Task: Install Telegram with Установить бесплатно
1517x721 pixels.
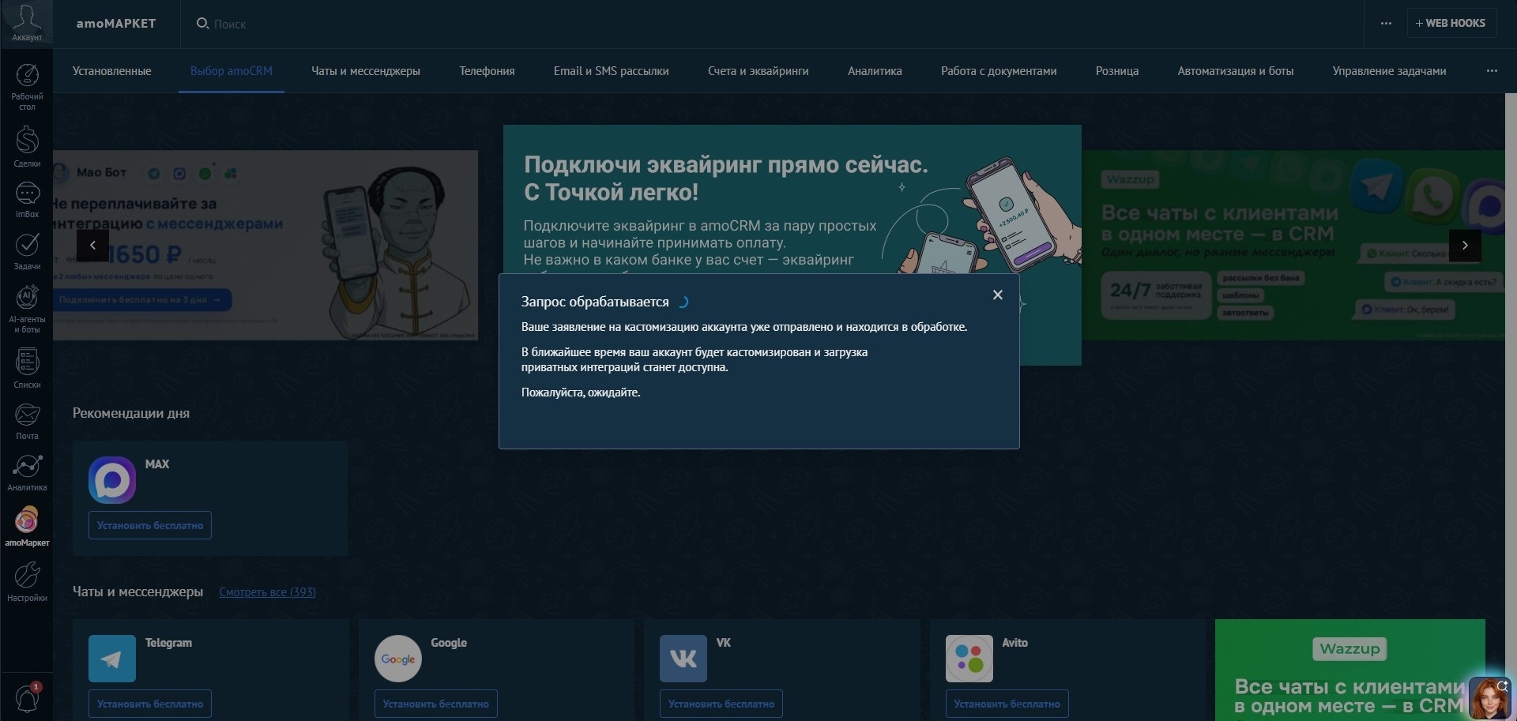Action: click(150, 704)
